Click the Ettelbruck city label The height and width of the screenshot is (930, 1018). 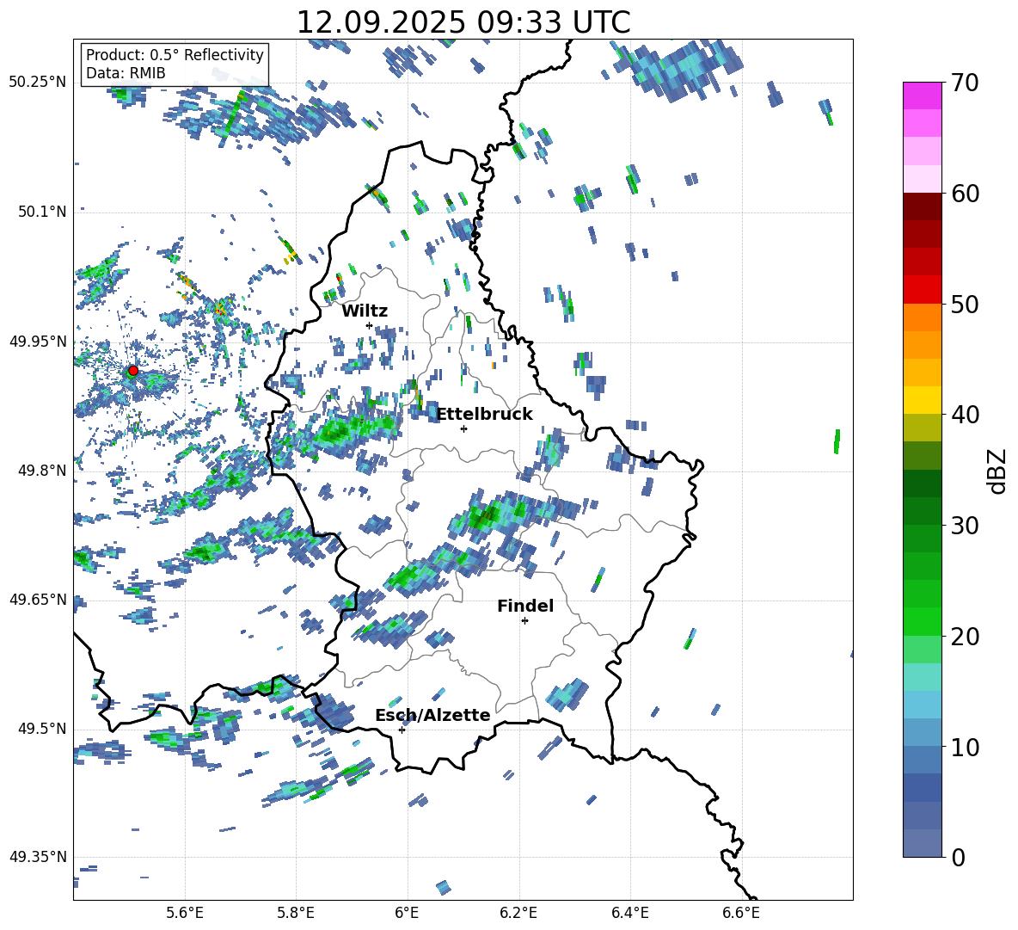pyautogui.click(x=484, y=414)
